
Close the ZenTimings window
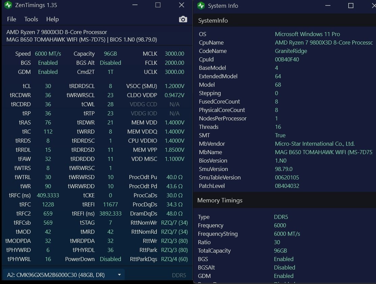(x=181, y=5)
